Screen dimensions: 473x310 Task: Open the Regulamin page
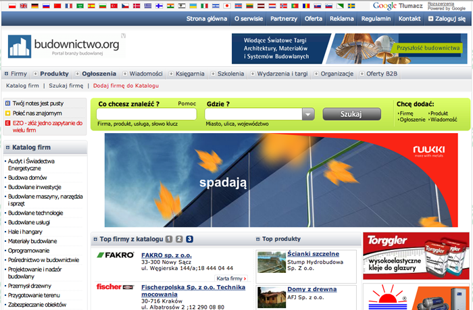tap(376, 19)
